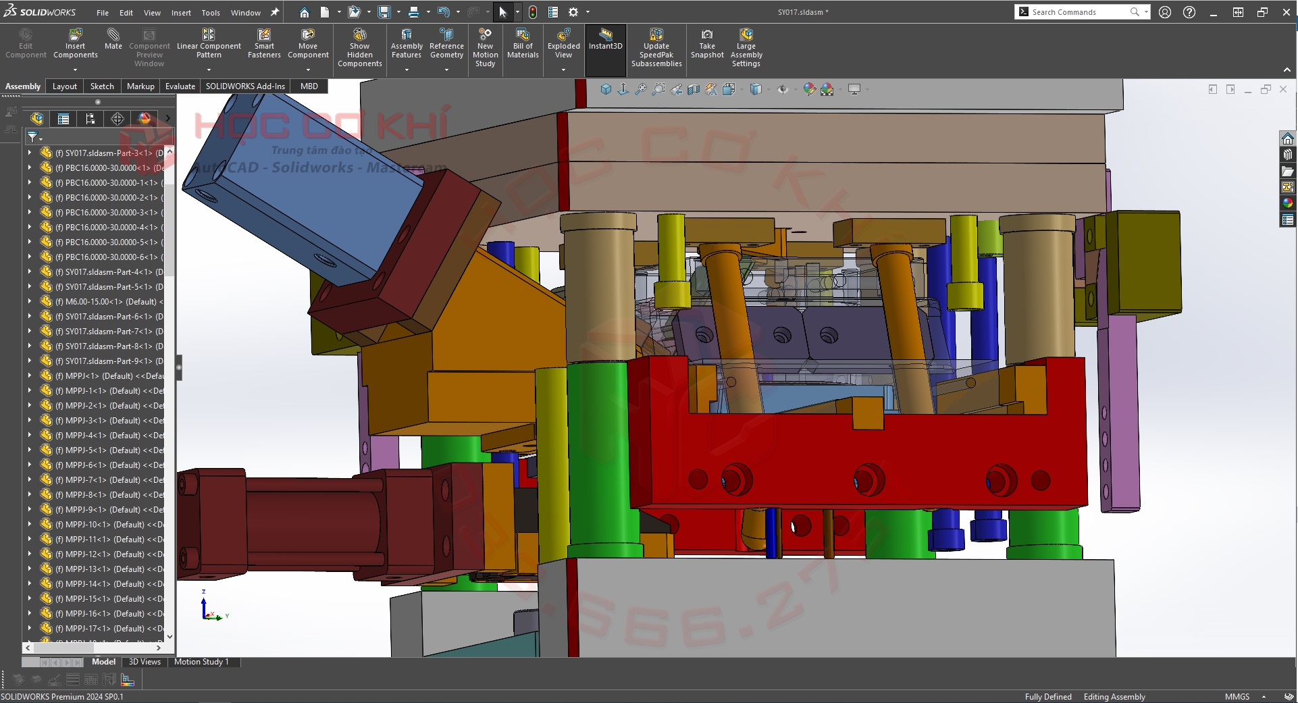This screenshot has width=1298, height=703.
Task: Open the DisplayManager tab icon
Action: (x=145, y=119)
